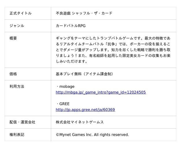The image size is (185, 148).
Task: Click the overview line containing 有名絵師を起用した
Action: (x=113, y=56)
